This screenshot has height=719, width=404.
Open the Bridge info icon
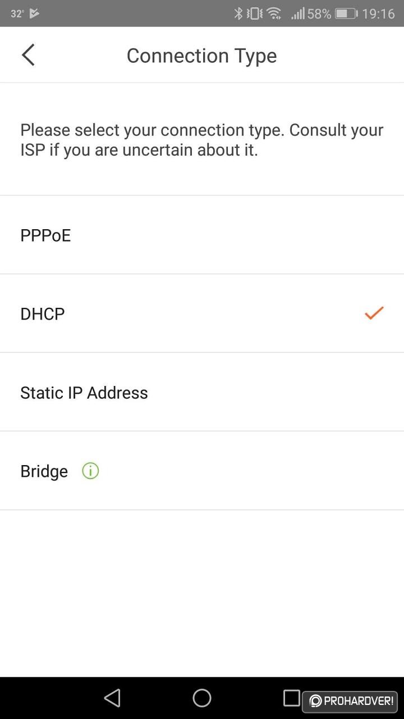tap(90, 471)
